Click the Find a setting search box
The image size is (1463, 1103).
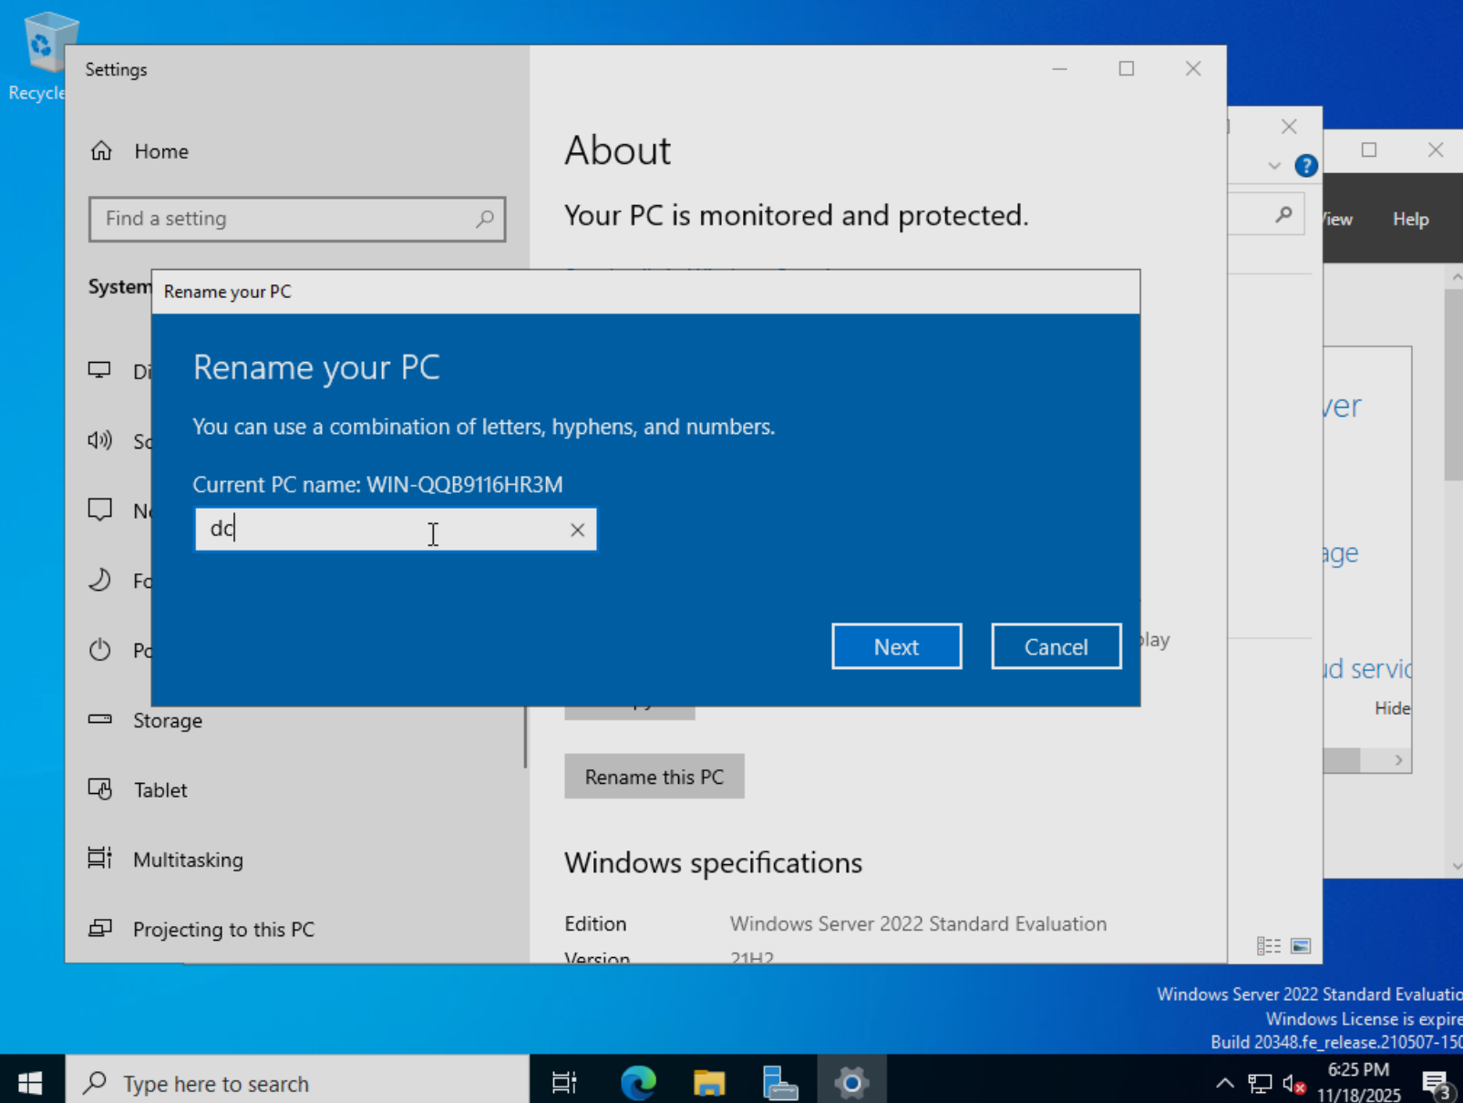coord(297,219)
